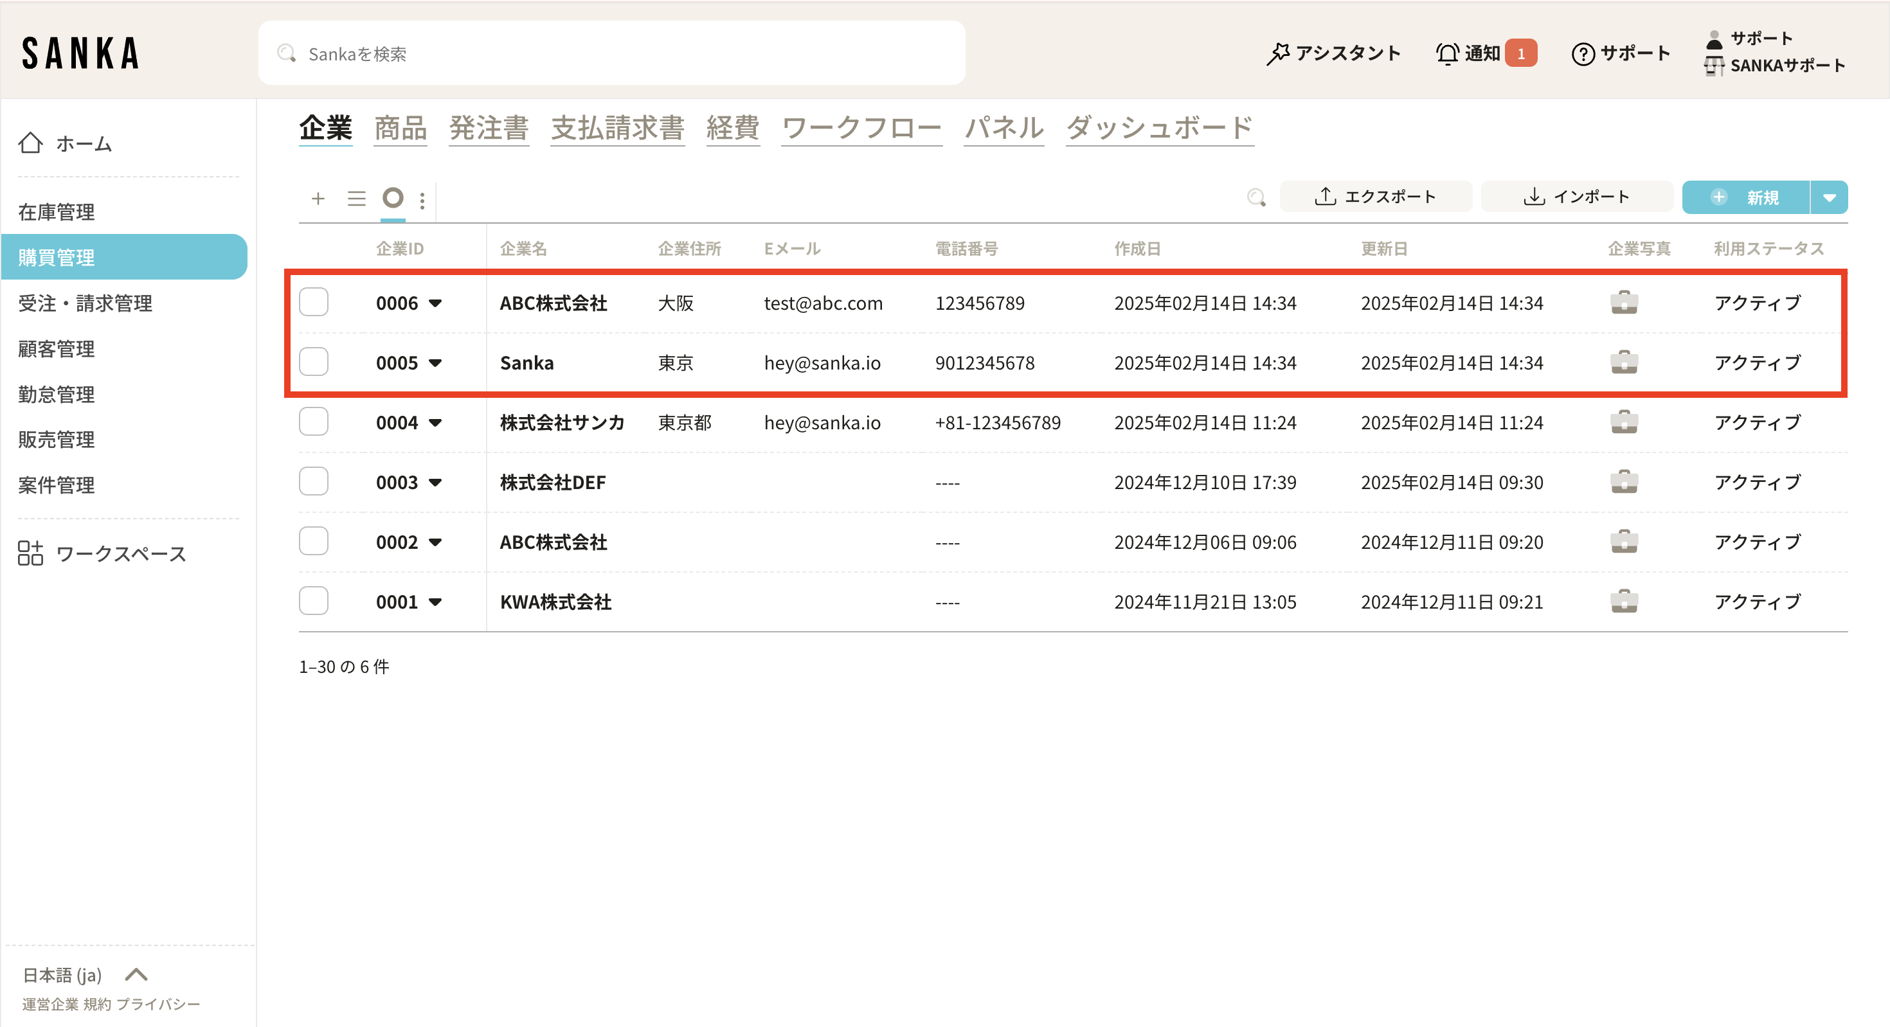This screenshot has height=1027, width=1890.
Task: Open the ダッシュボード tab
Action: pyautogui.click(x=1159, y=129)
